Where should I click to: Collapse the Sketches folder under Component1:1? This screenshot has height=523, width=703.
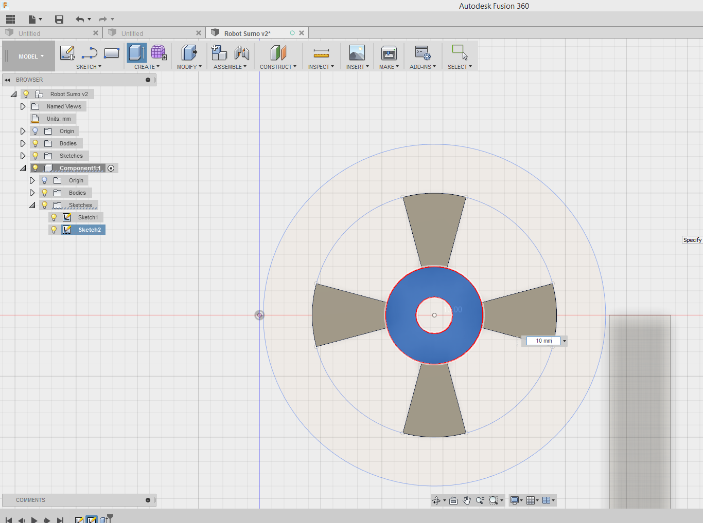(x=32, y=204)
